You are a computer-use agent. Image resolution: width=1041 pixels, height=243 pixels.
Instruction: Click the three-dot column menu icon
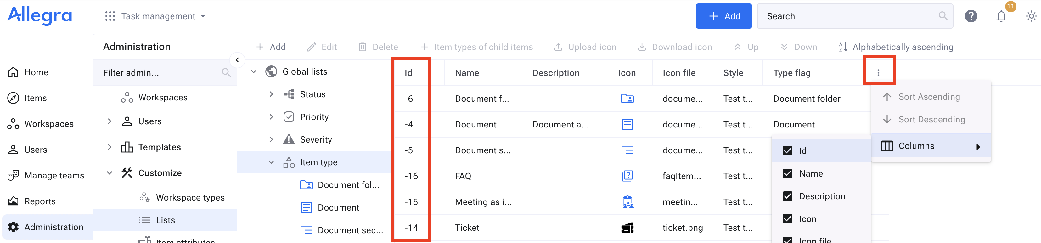pos(878,73)
